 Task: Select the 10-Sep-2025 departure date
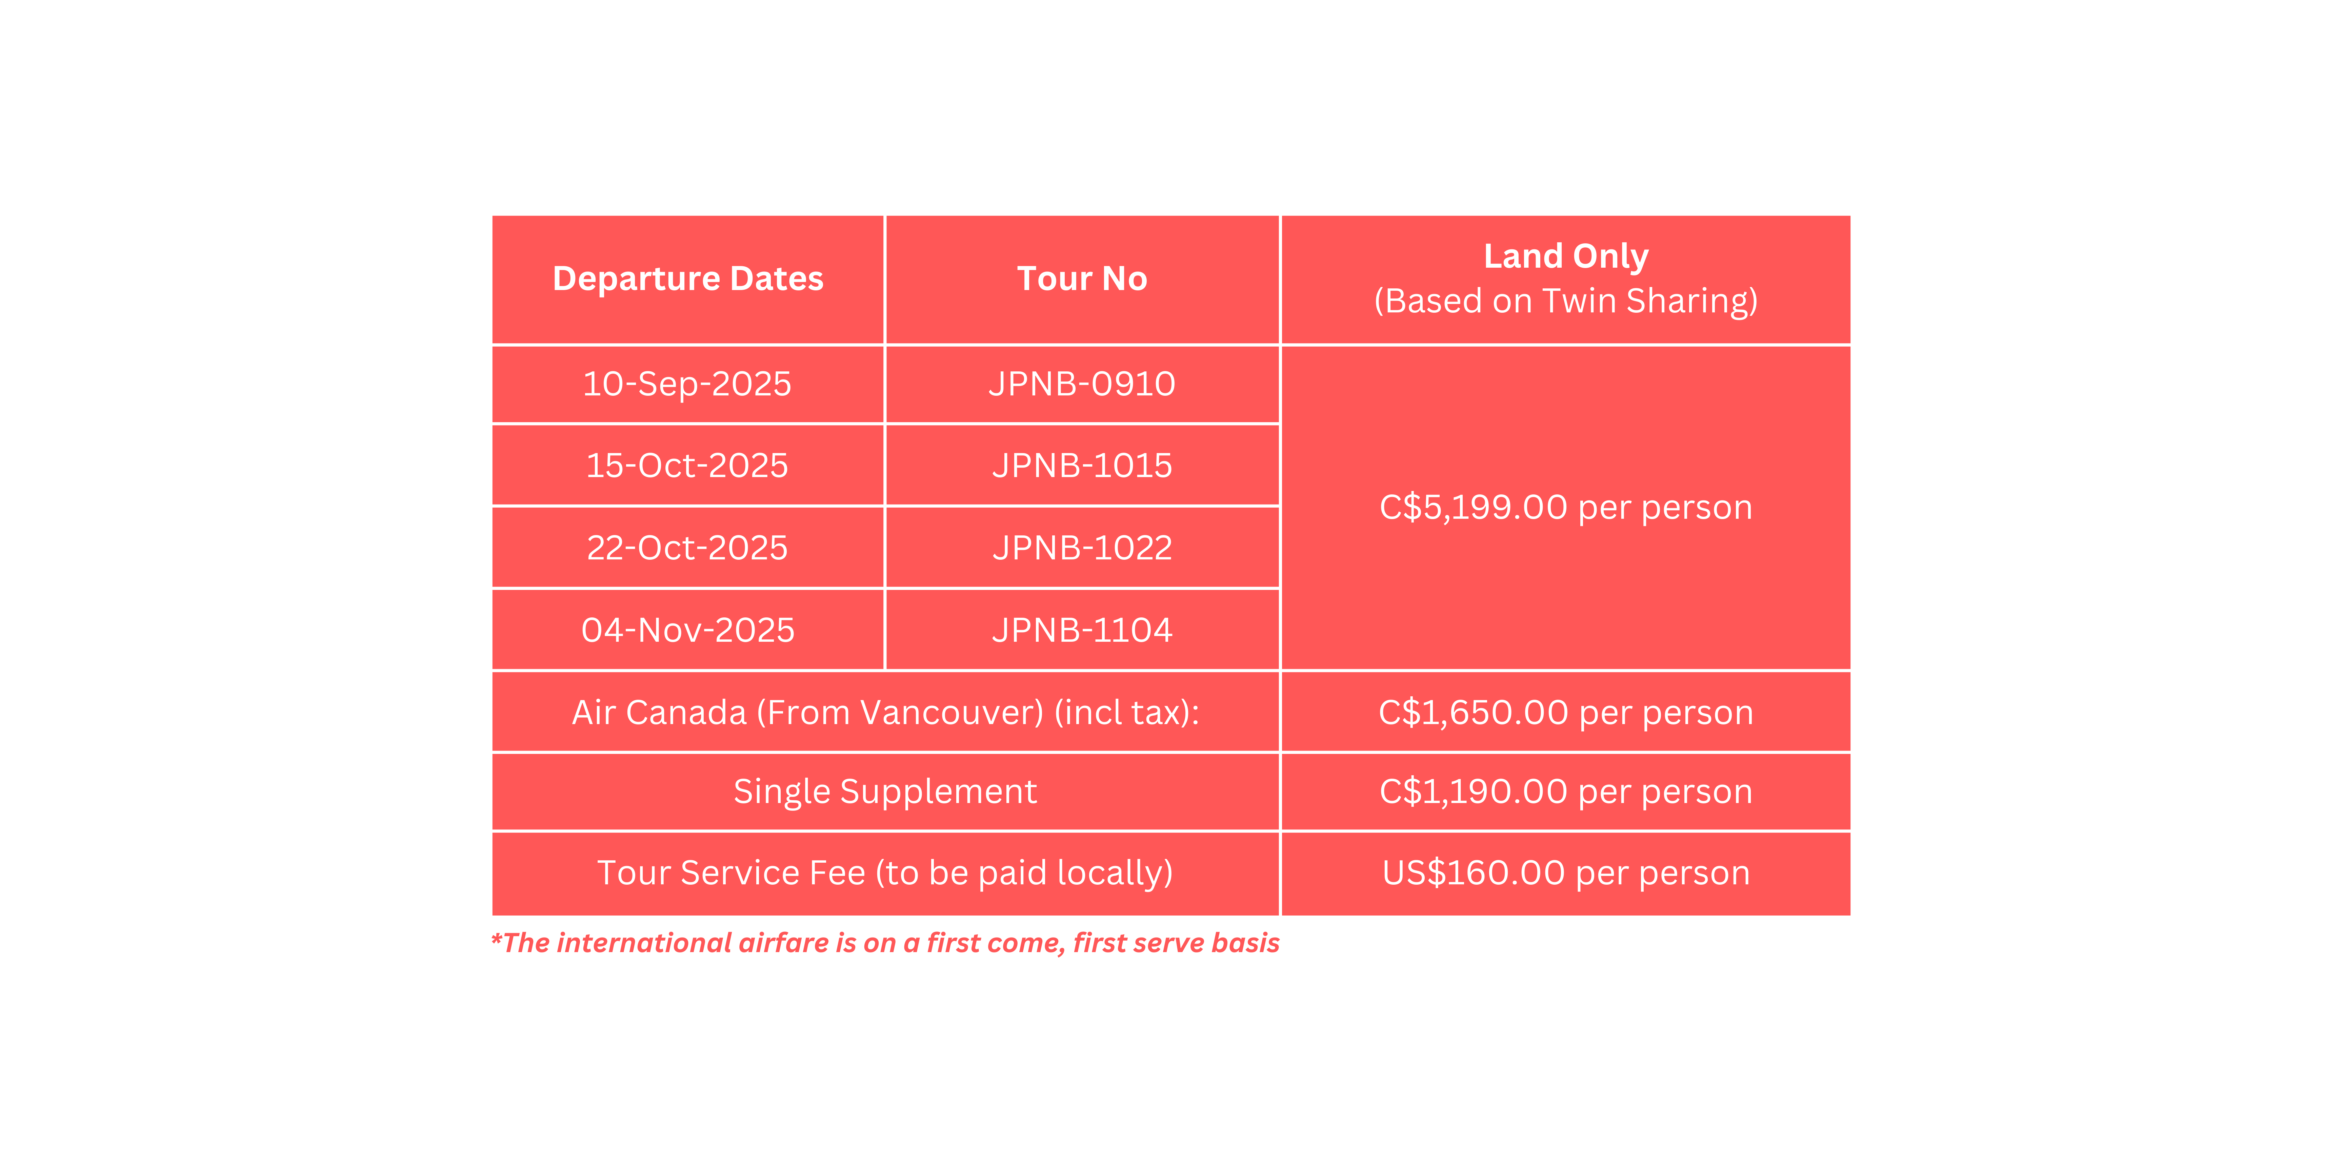click(688, 384)
